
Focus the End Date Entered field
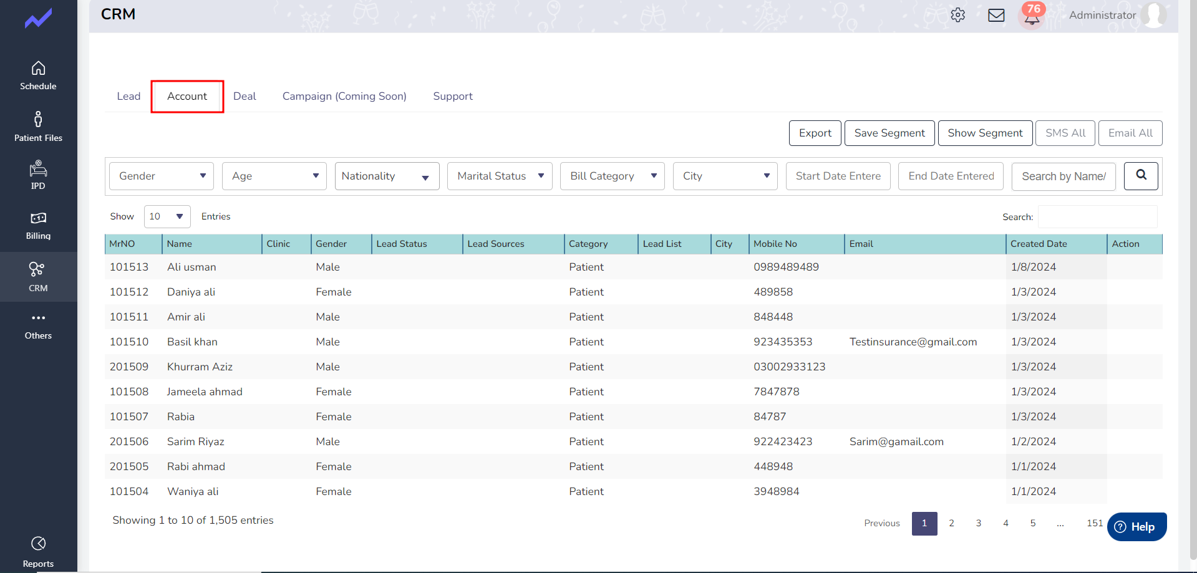pyautogui.click(x=951, y=176)
